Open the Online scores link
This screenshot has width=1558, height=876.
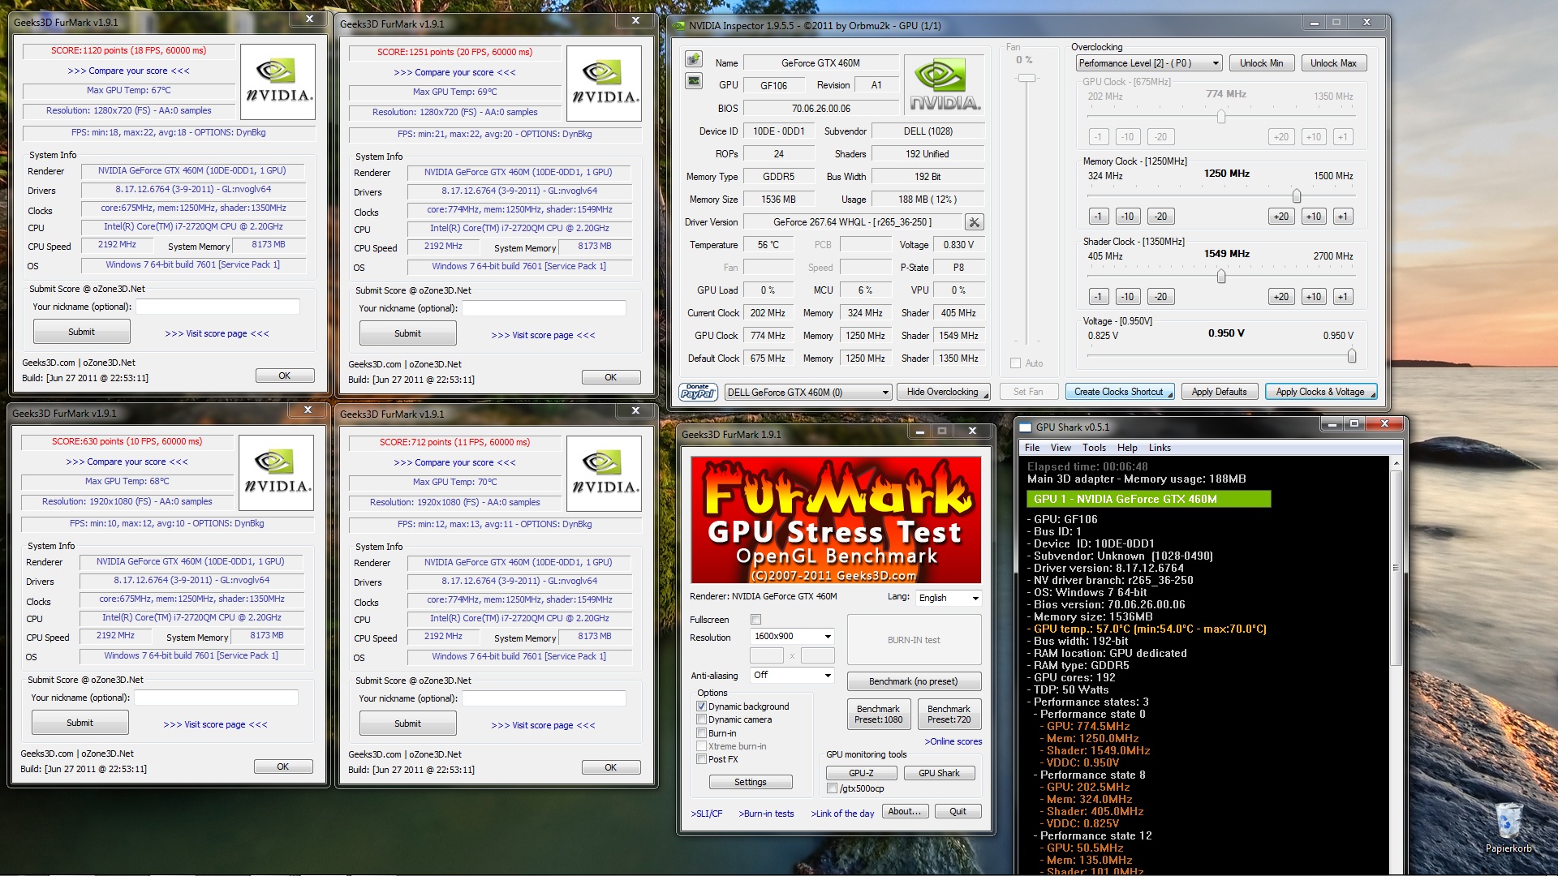point(953,741)
